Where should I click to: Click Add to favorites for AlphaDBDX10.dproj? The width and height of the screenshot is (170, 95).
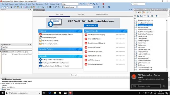tap(121, 56)
